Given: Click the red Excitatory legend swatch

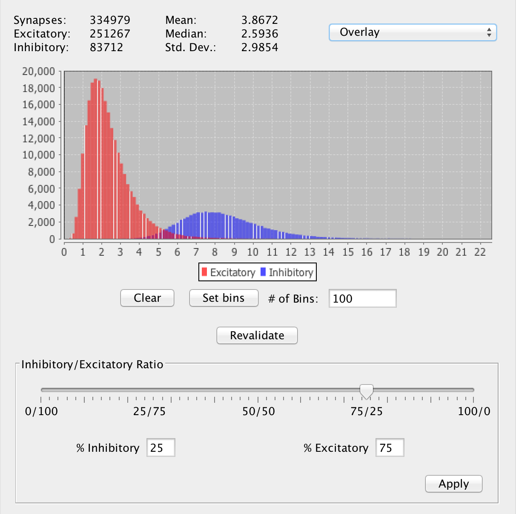Looking at the screenshot, I should tap(204, 272).
